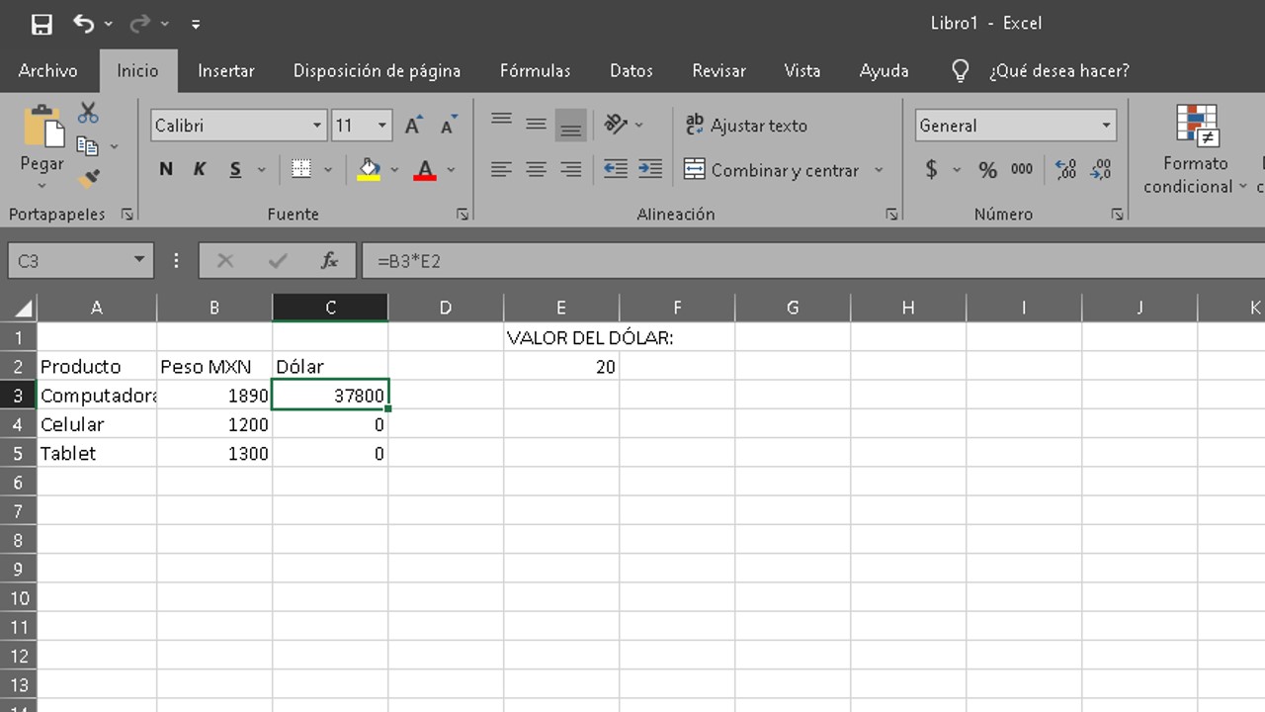
Task: Expand the General number format dropdown
Action: click(x=1106, y=126)
